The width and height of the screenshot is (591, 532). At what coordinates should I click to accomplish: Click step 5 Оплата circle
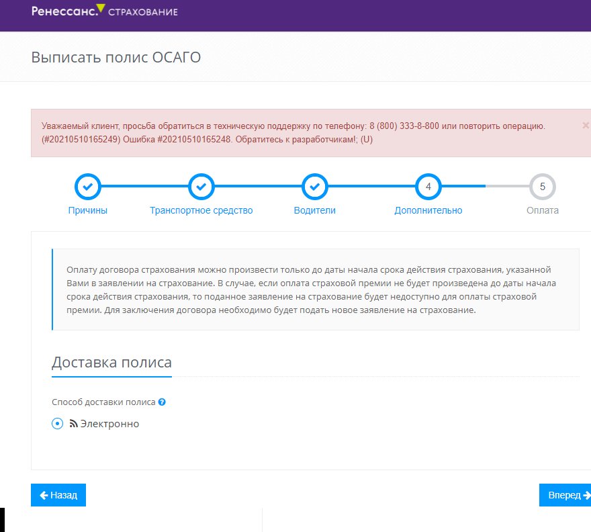pos(543,186)
